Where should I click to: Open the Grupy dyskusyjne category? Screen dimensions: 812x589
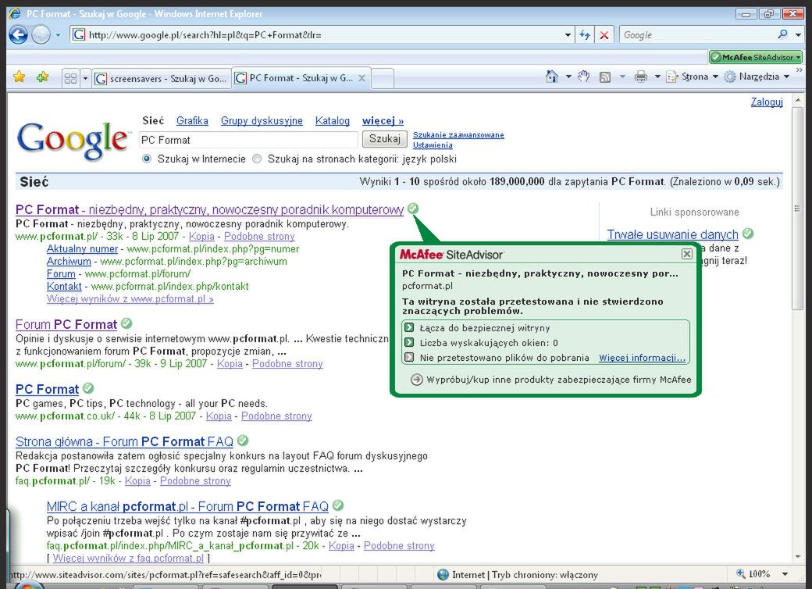click(x=262, y=121)
